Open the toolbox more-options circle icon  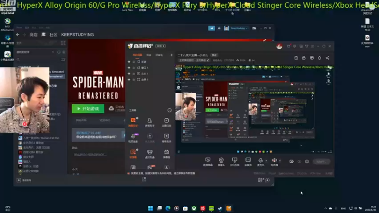point(170,110)
